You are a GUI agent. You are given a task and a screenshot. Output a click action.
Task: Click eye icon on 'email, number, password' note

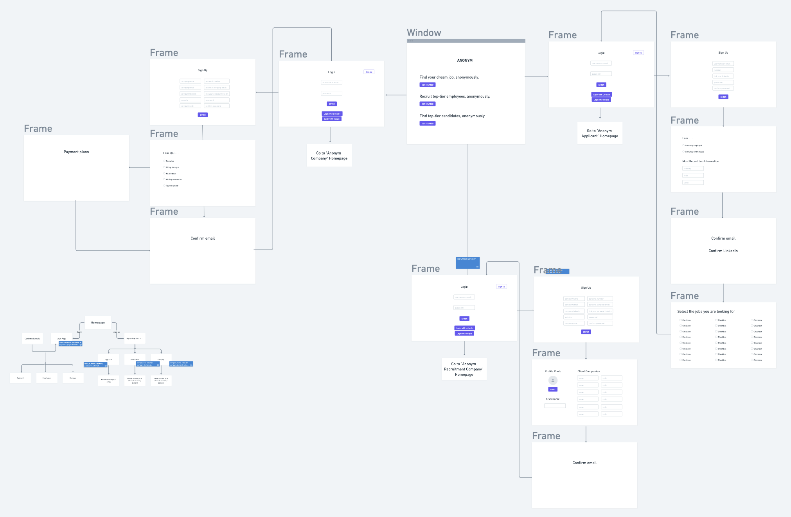pos(106,366)
